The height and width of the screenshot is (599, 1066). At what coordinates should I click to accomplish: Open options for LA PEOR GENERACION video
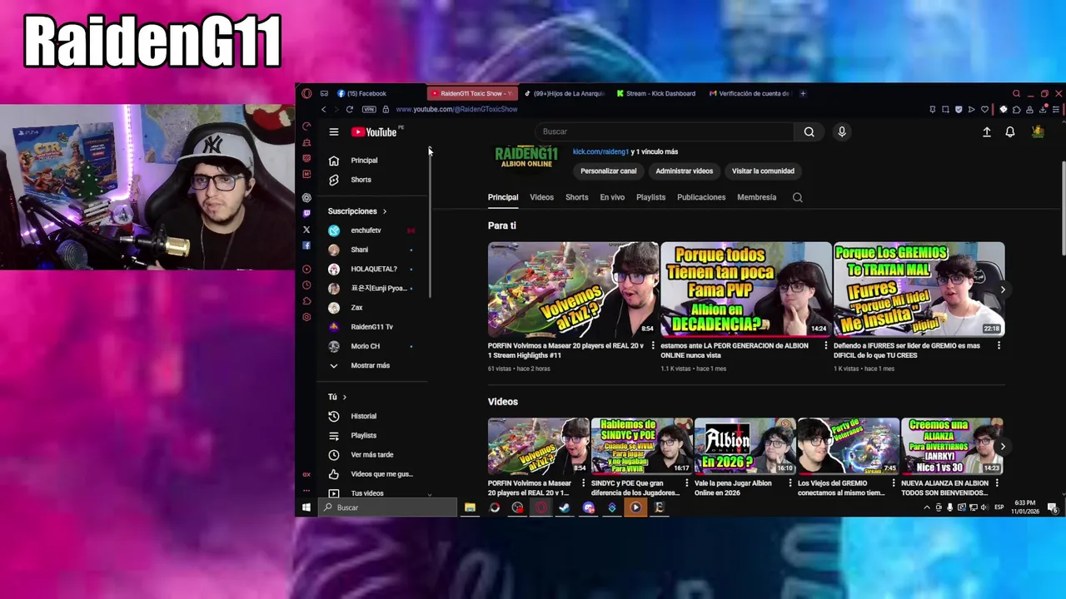(x=825, y=345)
